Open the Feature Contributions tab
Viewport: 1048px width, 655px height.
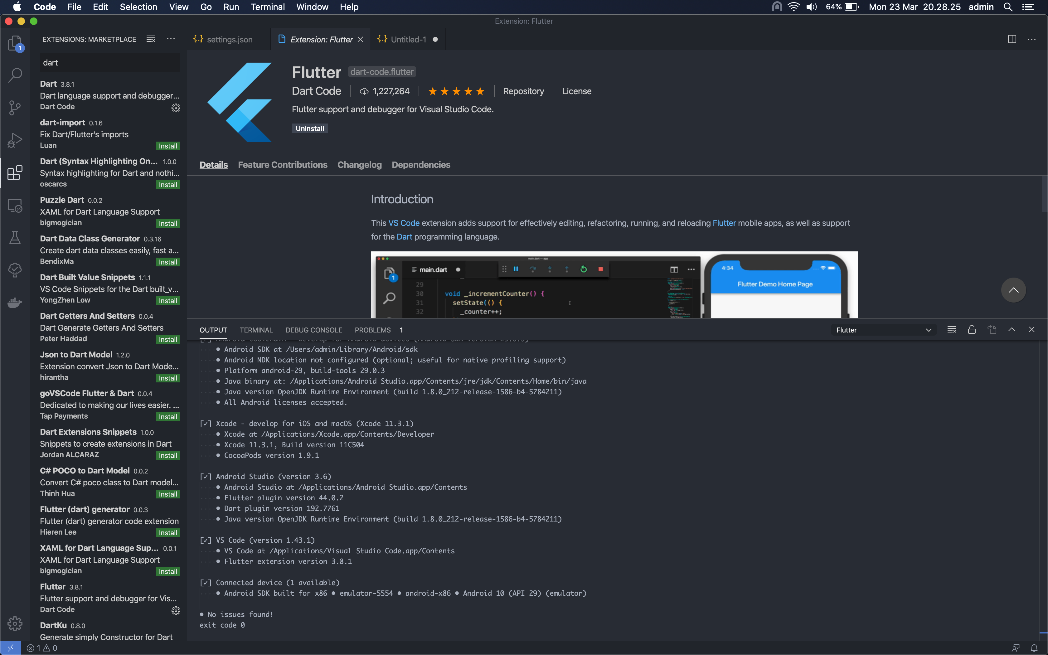pyautogui.click(x=282, y=165)
